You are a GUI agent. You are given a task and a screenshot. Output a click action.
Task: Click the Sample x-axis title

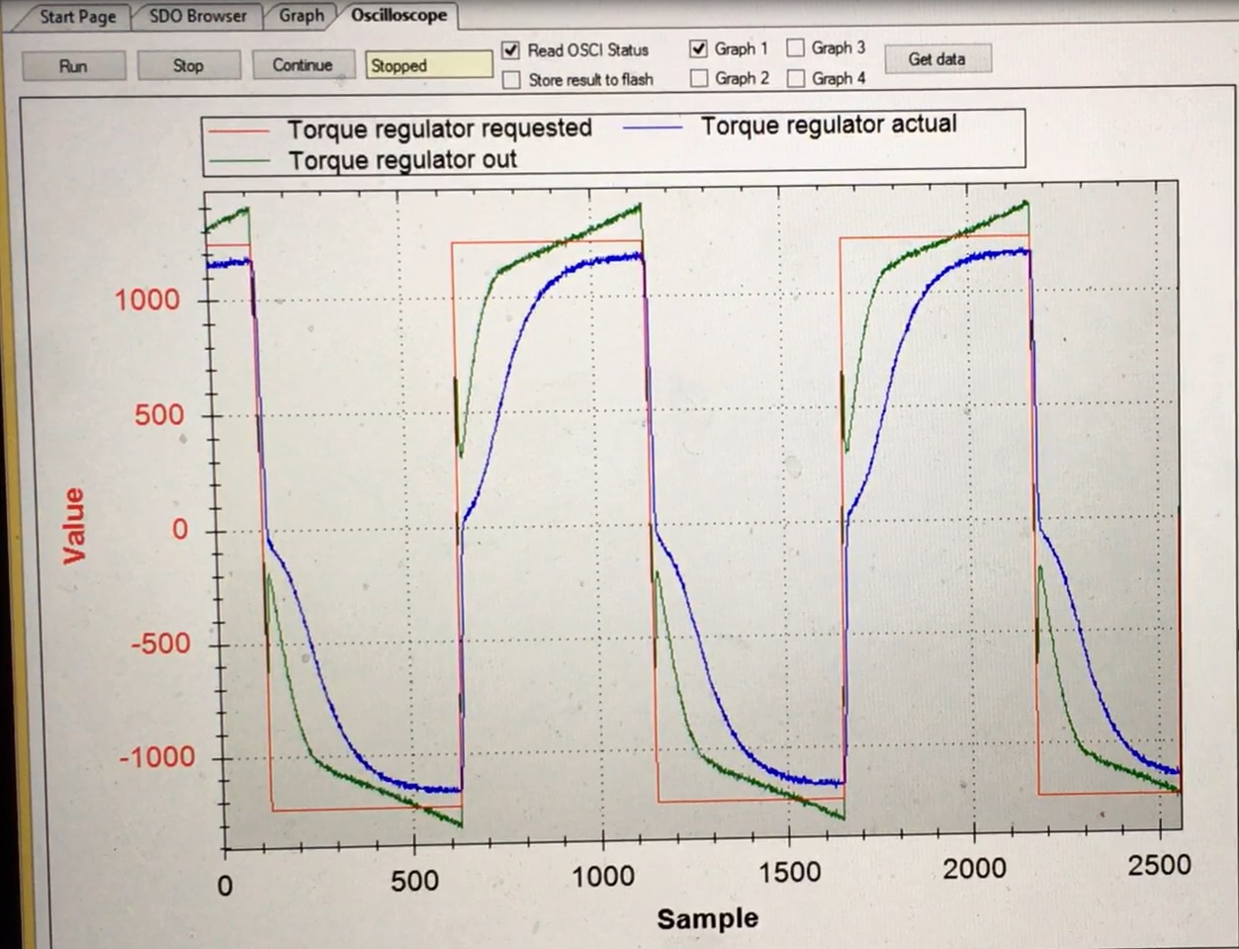[707, 918]
